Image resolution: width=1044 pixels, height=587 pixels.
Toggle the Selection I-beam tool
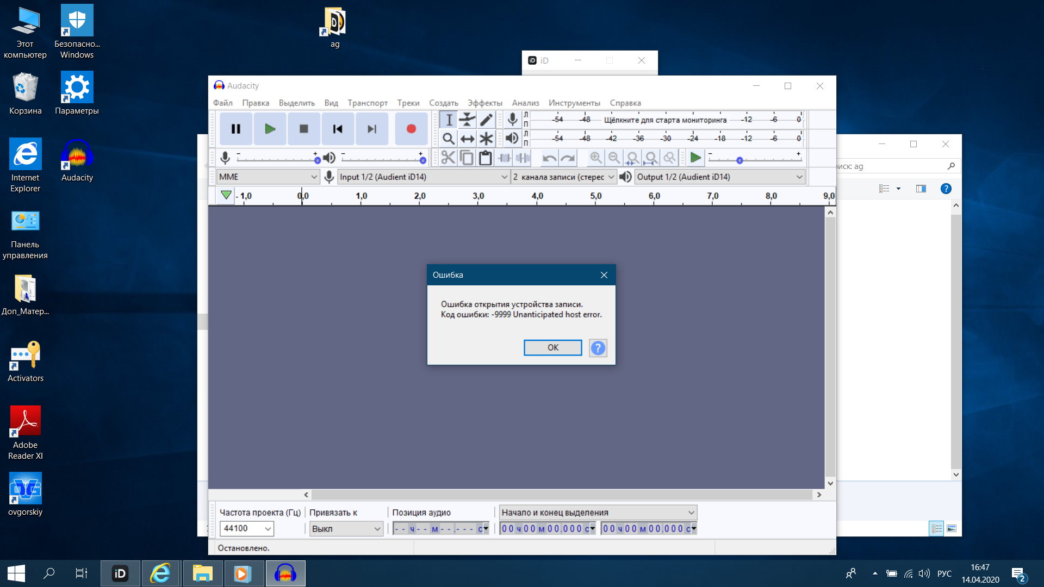click(x=449, y=120)
